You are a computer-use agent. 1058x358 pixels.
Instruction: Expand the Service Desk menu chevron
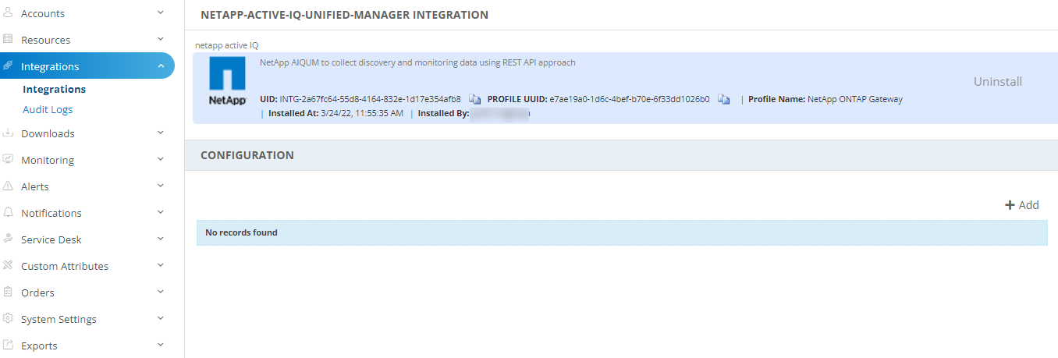point(161,239)
